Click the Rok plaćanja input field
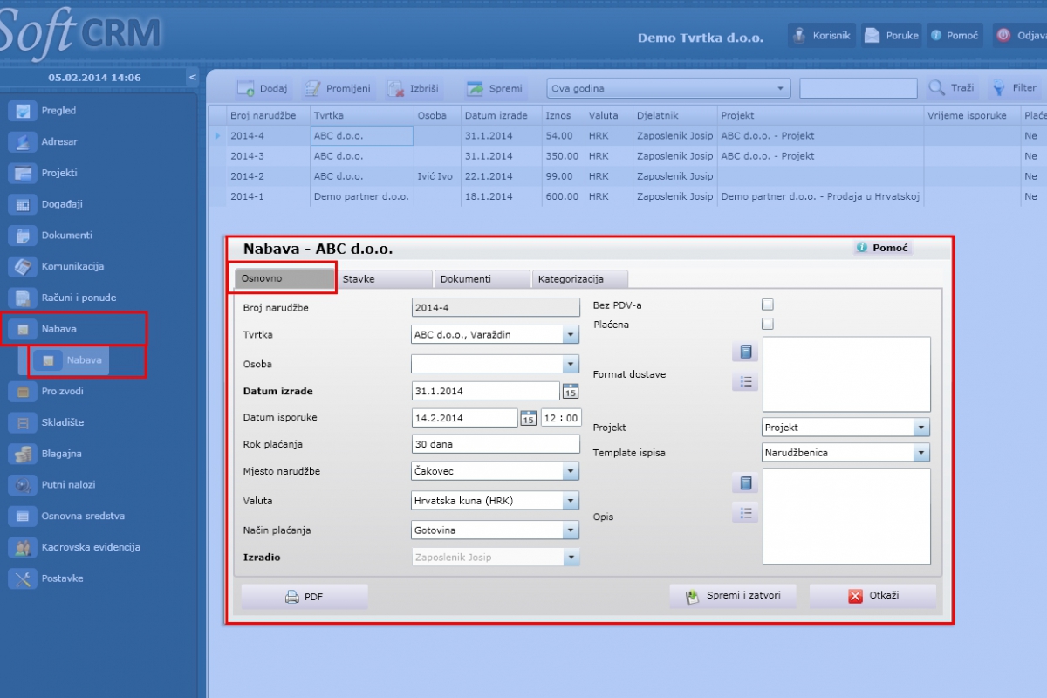Viewport: 1047px width, 698px height. pos(496,444)
